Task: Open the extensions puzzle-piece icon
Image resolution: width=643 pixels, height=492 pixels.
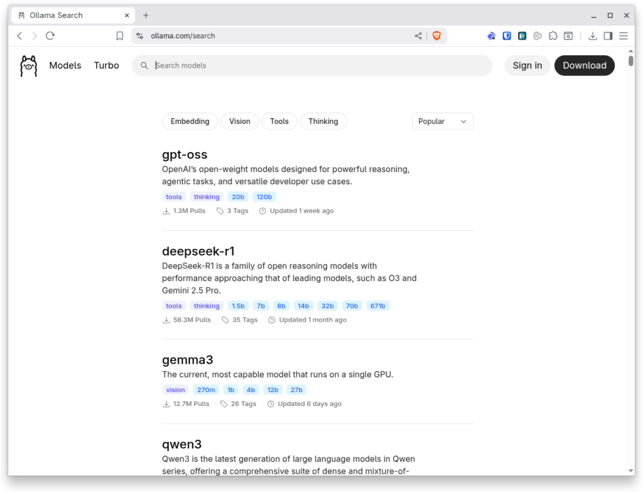Action: [553, 36]
